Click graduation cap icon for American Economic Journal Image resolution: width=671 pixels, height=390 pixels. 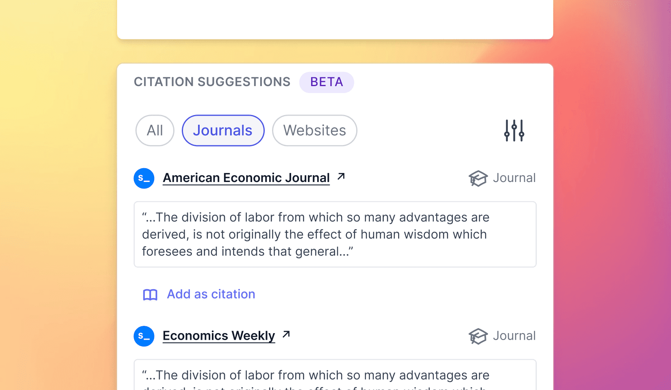[x=478, y=178]
